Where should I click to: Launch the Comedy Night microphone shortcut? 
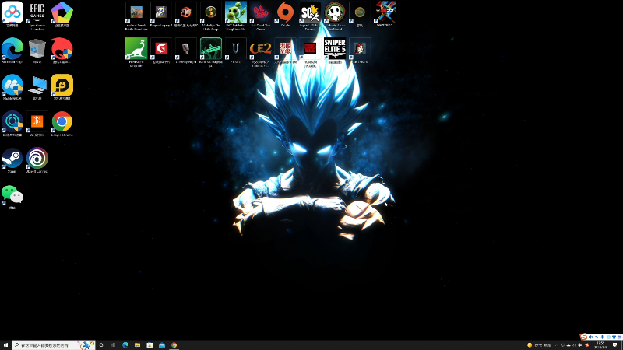point(186,51)
